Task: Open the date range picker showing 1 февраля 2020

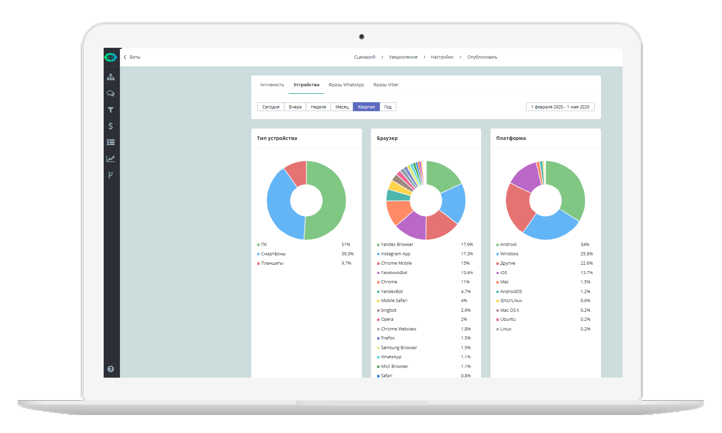Action: (560, 107)
